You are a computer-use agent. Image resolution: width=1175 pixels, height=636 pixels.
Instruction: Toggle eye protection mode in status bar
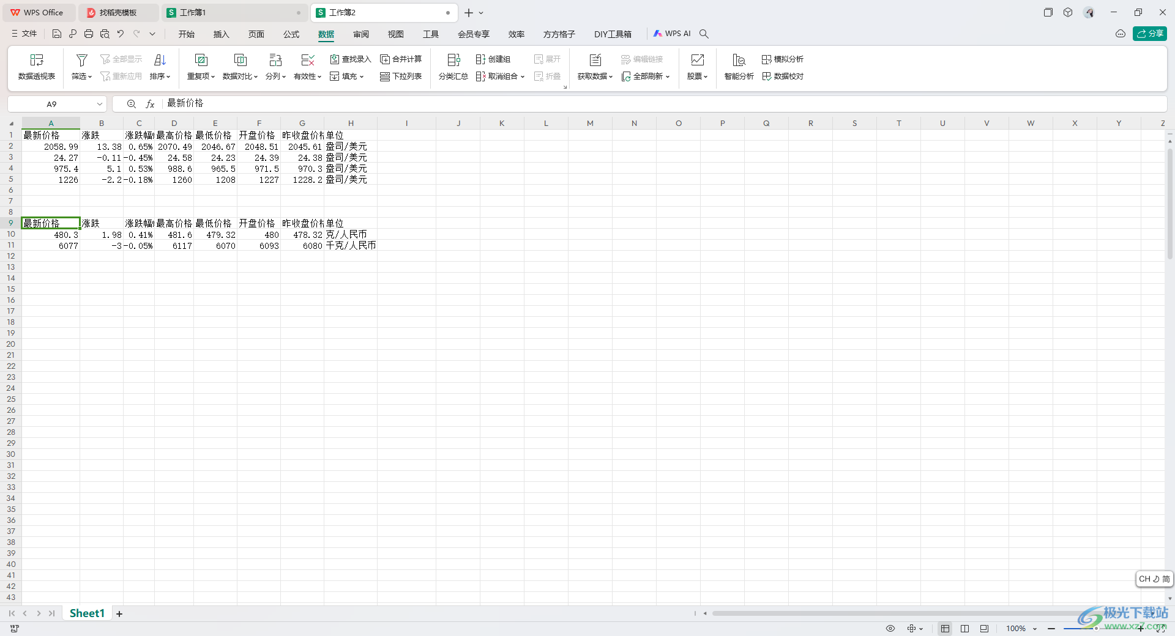[890, 629]
